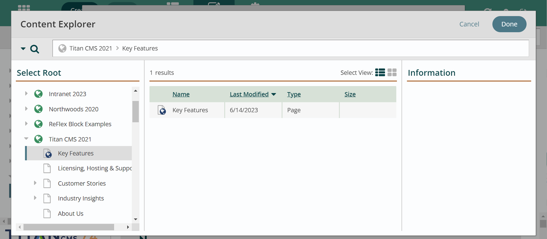Click the Licensing, Hosting page icon
This screenshot has height=239, width=547.
47,168
